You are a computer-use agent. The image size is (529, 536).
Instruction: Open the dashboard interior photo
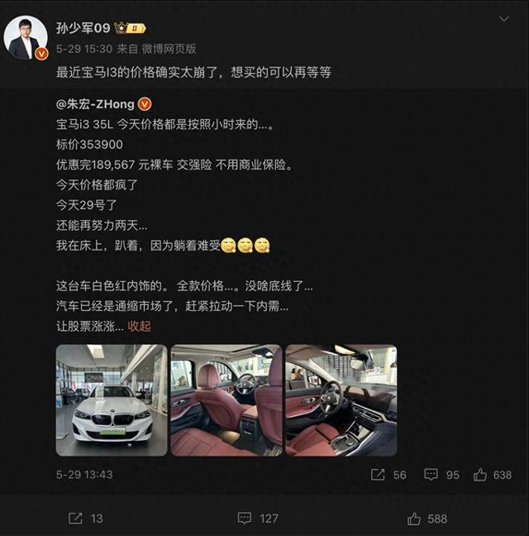point(341,400)
